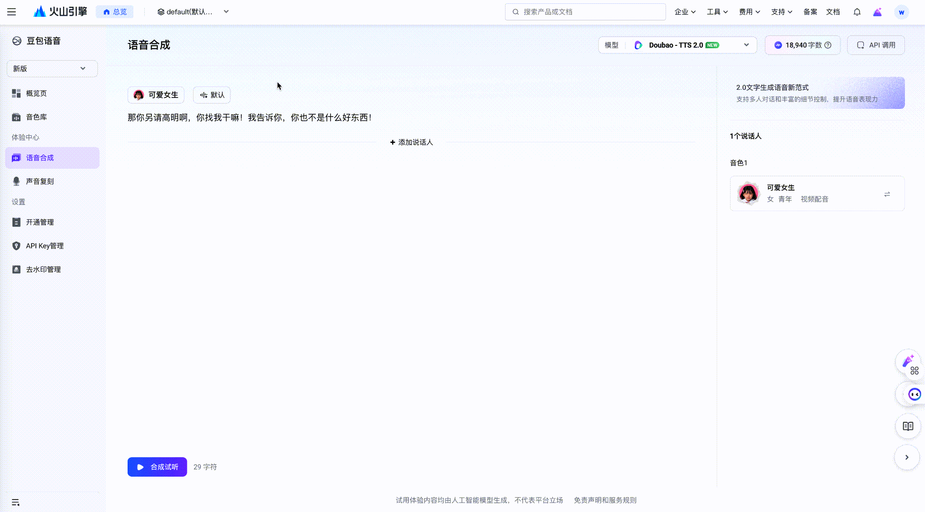This screenshot has height=512, width=925.
Task: Open the 费用 menu
Action: click(749, 12)
